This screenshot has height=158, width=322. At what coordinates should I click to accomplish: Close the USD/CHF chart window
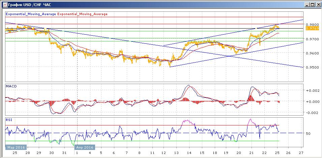[x=318, y=5]
